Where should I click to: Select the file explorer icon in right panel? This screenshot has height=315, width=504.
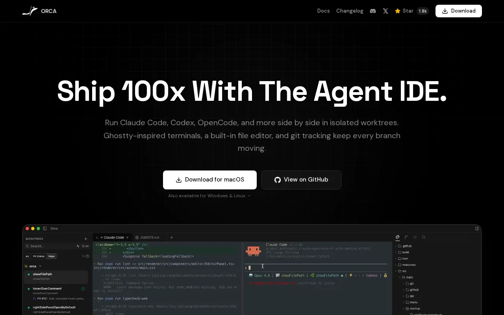398,237
